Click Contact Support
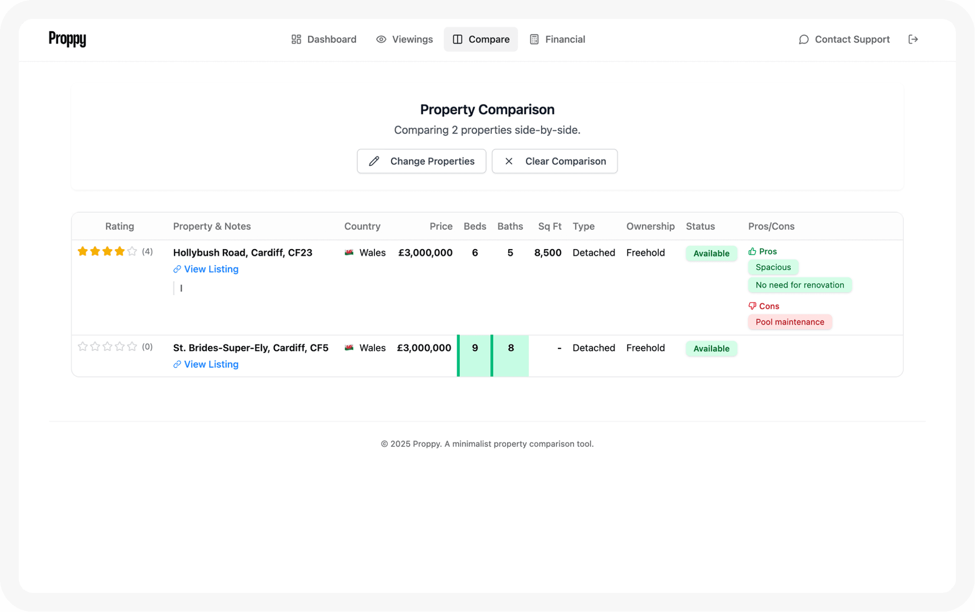 pos(844,39)
